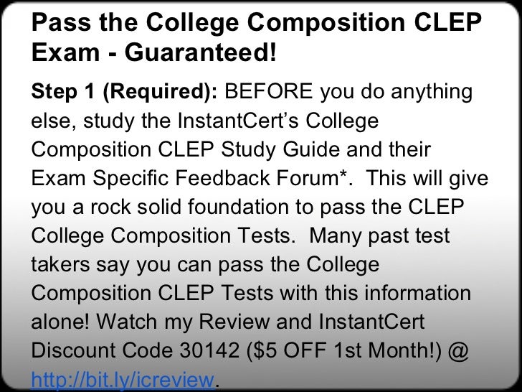
Task: Click the '@' symbol before the link
Action: click(458, 351)
